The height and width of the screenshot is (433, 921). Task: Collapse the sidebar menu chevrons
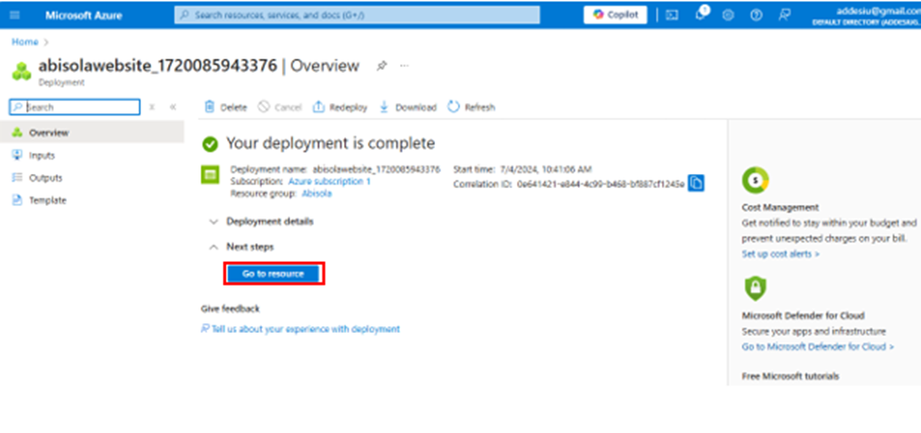173,107
